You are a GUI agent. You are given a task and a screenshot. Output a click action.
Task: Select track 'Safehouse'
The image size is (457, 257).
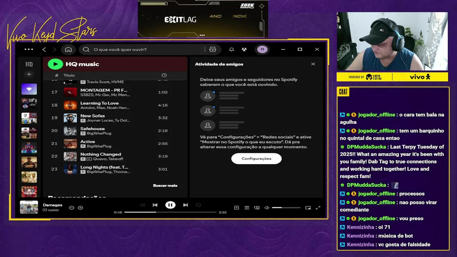click(92, 129)
